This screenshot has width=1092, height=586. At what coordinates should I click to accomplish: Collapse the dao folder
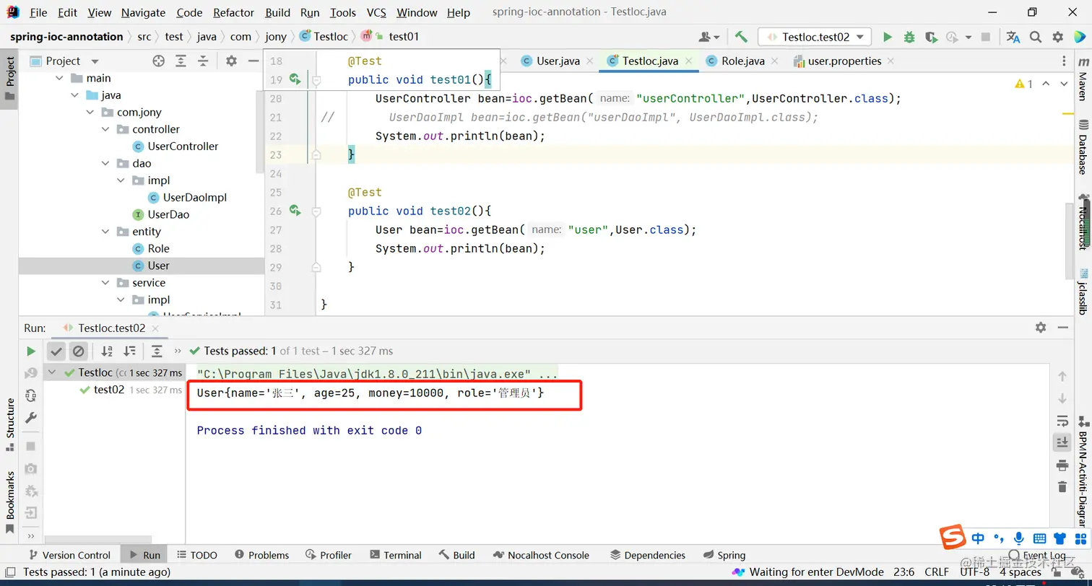tap(105, 163)
